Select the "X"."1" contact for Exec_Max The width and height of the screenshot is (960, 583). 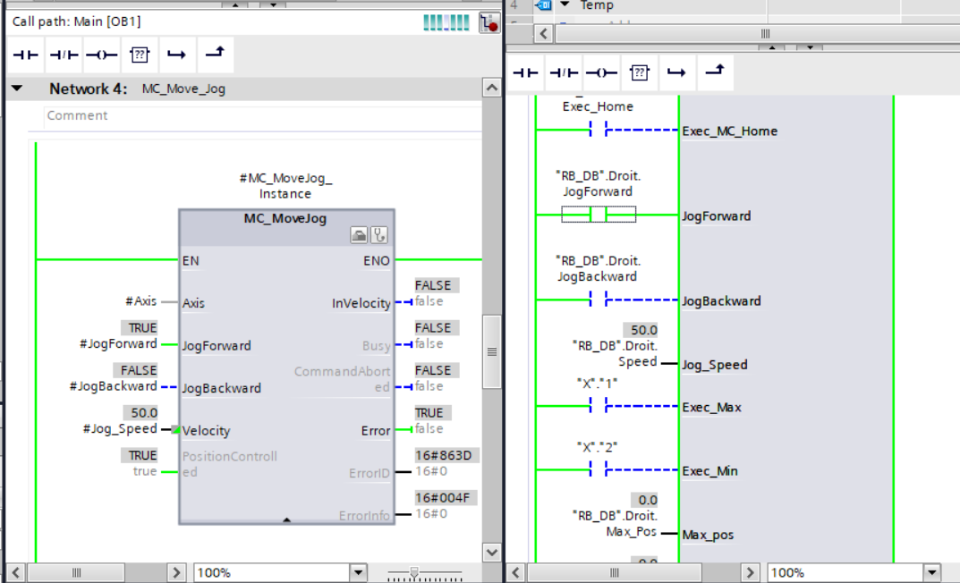click(x=599, y=407)
